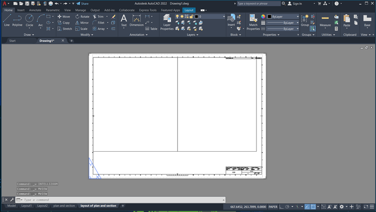Click the black layer color swatch
The height and width of the screenshot is (212, 376).
(x=196, y=16)
